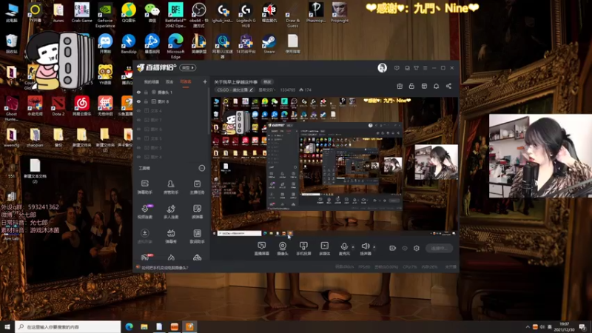Open the 主播任务 tool
The image size is (592, 333).
[197, 187]
